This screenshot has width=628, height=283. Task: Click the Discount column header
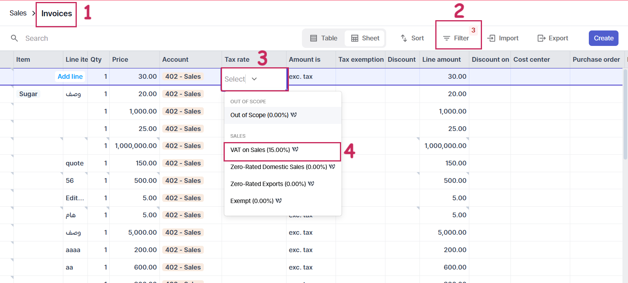tap(402, 59)
